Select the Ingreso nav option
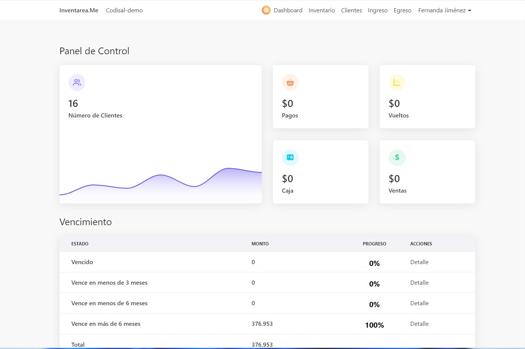 [x=377, y=10]
